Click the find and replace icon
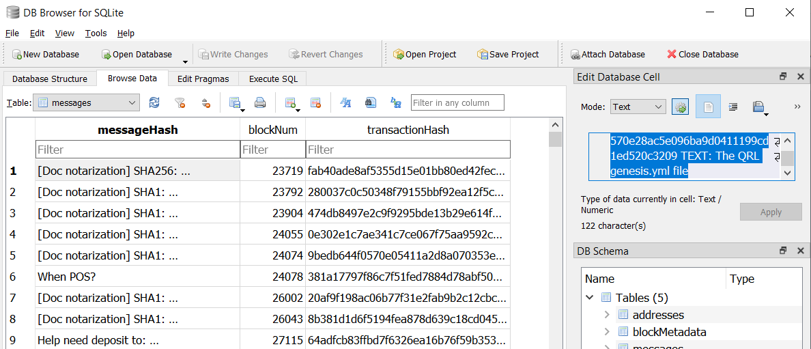The width and height of the screenshot is (811, 349). click(396, 102)
